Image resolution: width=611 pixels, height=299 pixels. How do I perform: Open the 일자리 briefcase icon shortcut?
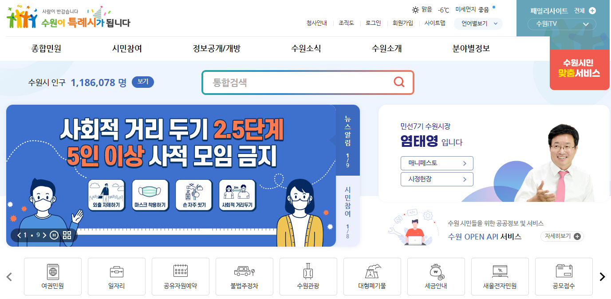click(117, 276)
